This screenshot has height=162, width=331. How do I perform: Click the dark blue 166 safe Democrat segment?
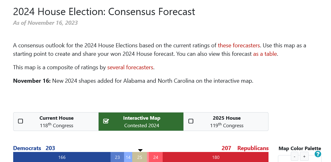pyautogui.click(x=62, y=157)
